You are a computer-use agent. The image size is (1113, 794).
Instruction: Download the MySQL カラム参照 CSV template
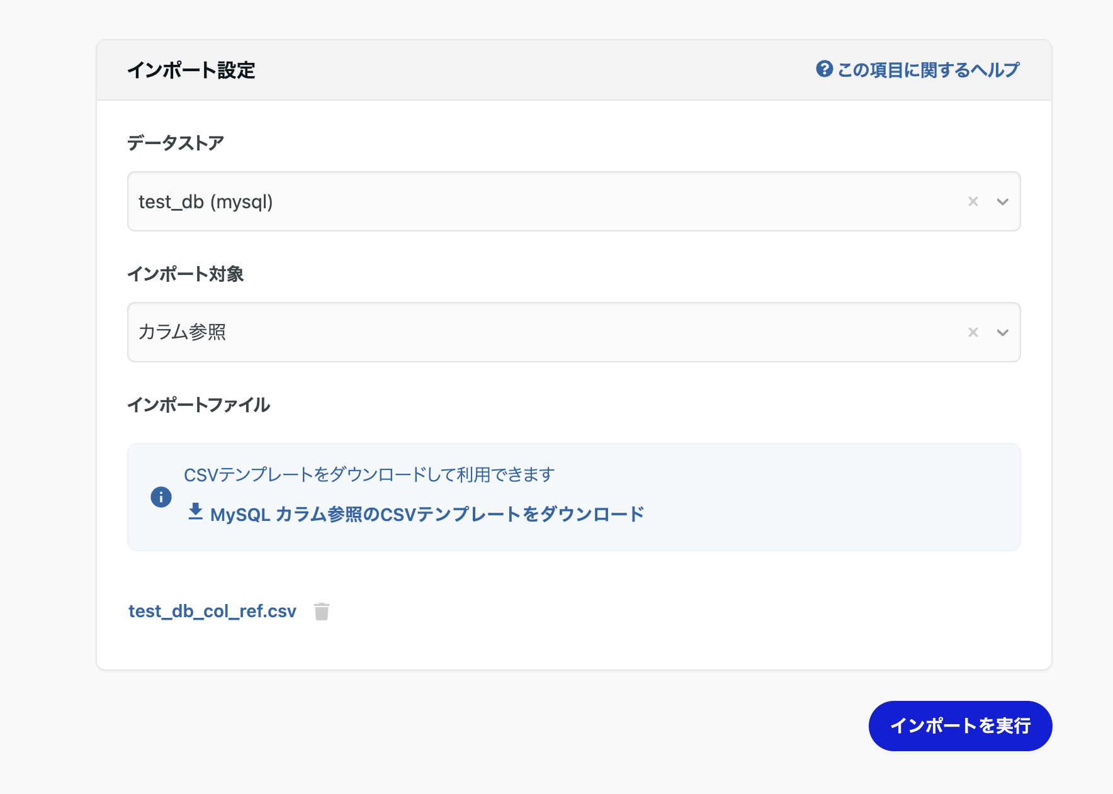426,513
